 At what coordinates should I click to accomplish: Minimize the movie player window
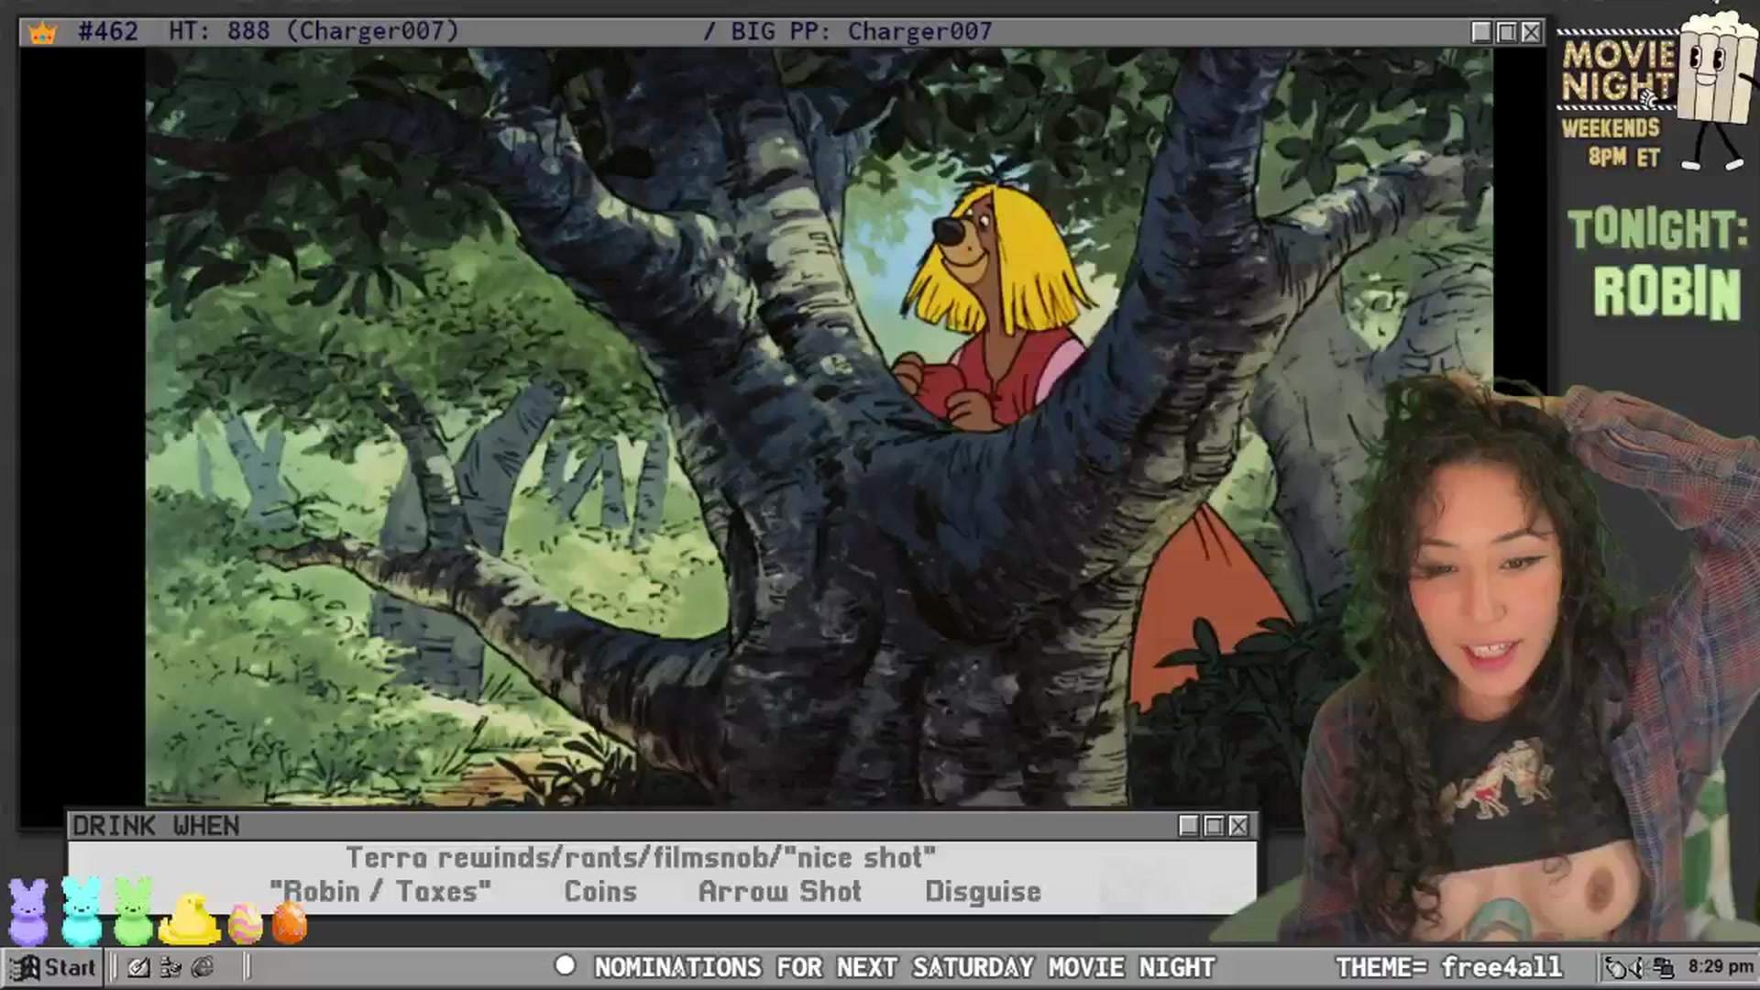(x=1481, y=32)
